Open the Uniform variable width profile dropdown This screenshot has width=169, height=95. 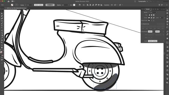click(44, 5)
